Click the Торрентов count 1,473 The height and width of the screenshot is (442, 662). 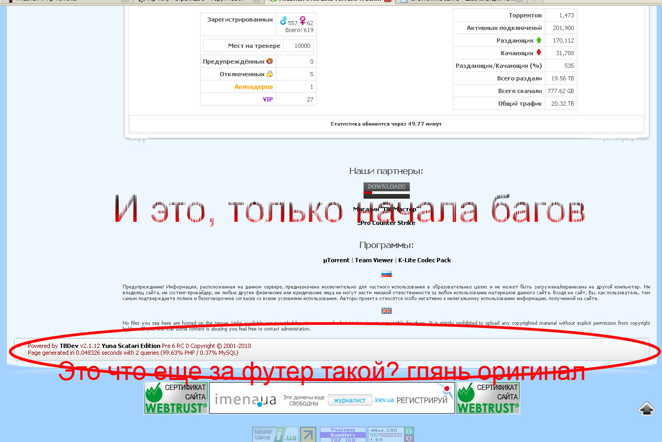[566, 16]
